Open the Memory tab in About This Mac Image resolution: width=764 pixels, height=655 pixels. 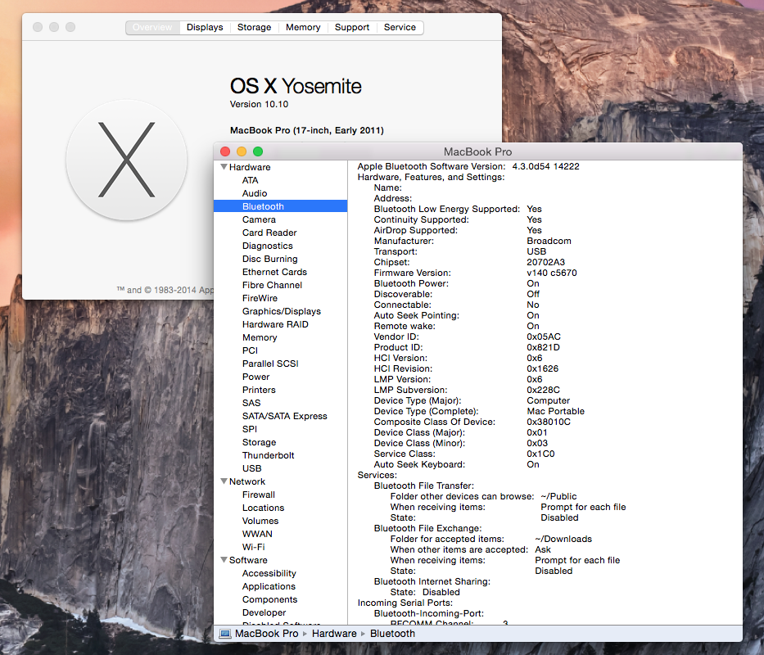coord(303,27)
